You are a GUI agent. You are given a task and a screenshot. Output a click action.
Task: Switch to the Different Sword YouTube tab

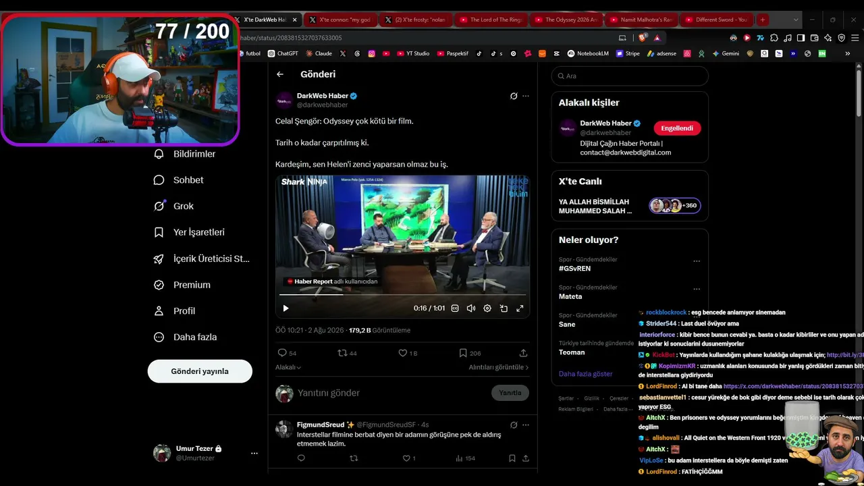(x=718, y=20)
